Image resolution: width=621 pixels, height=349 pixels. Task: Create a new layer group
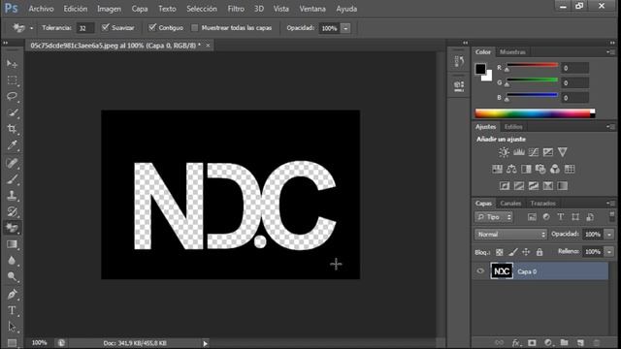(x=565, y=342)
